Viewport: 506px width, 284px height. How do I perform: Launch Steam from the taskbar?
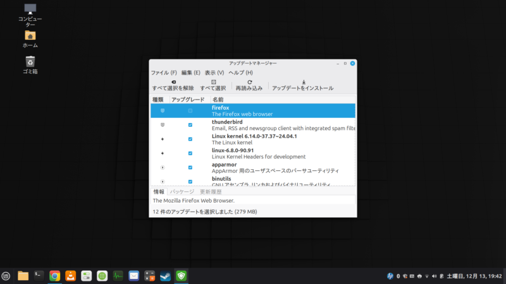pos(166,275)
